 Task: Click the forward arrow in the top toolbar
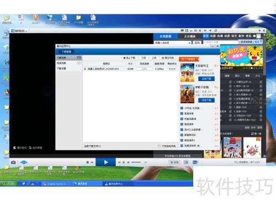point(210,30)
